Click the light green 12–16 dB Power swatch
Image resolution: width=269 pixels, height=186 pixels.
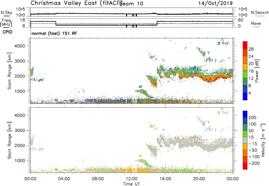pos(245,75)
